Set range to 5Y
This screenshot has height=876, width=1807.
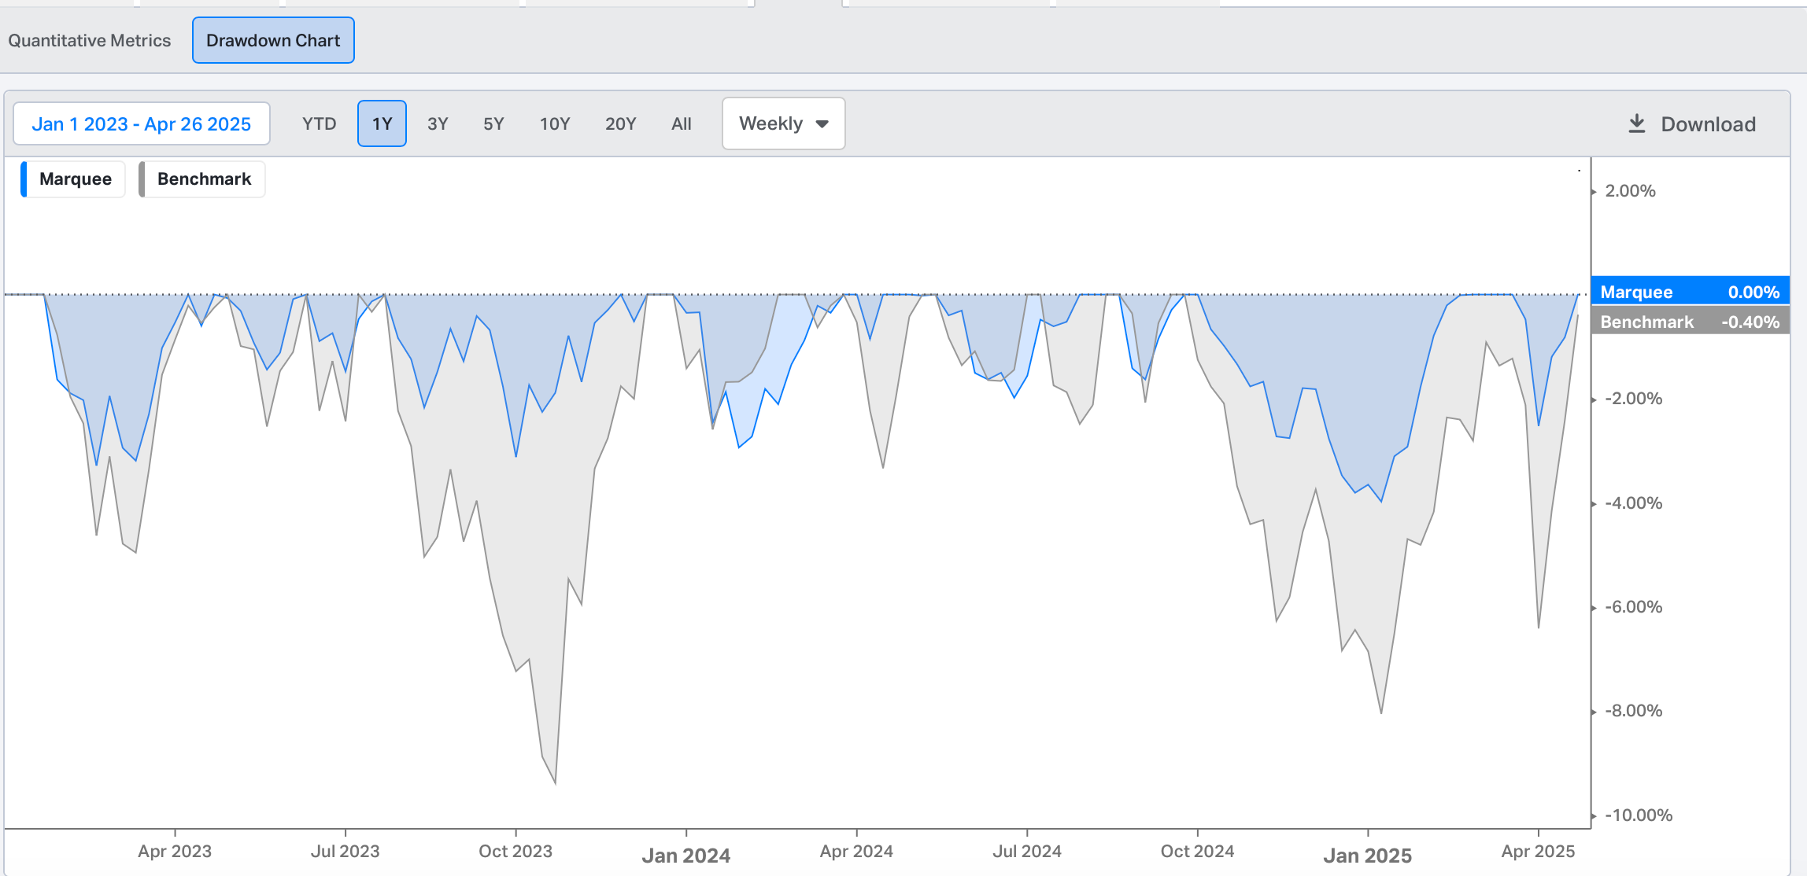[x=493, y=124]
